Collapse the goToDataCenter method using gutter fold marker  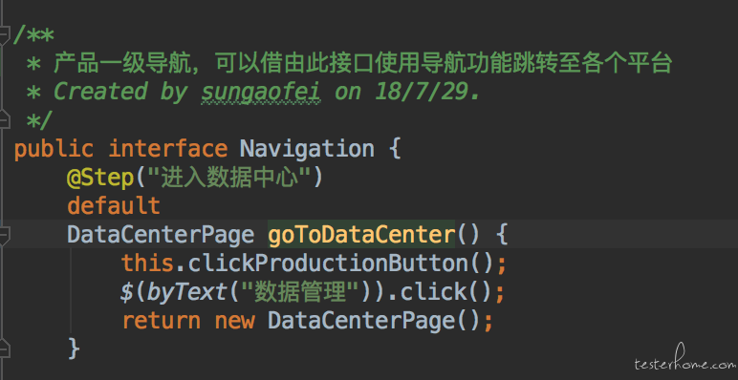pos(4,234)
